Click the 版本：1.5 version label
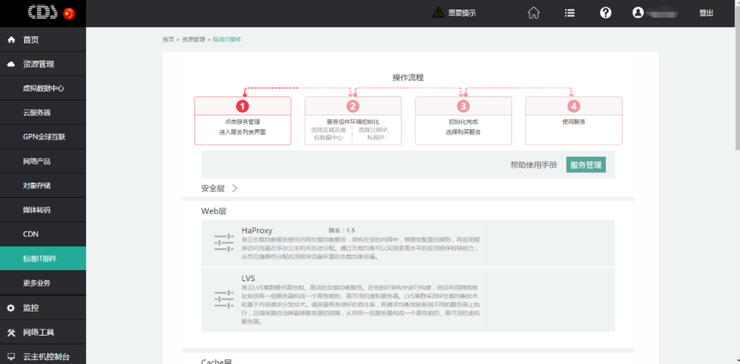This screenshot has width=740, height=364. pyautogui.click(x=341, y=231)
